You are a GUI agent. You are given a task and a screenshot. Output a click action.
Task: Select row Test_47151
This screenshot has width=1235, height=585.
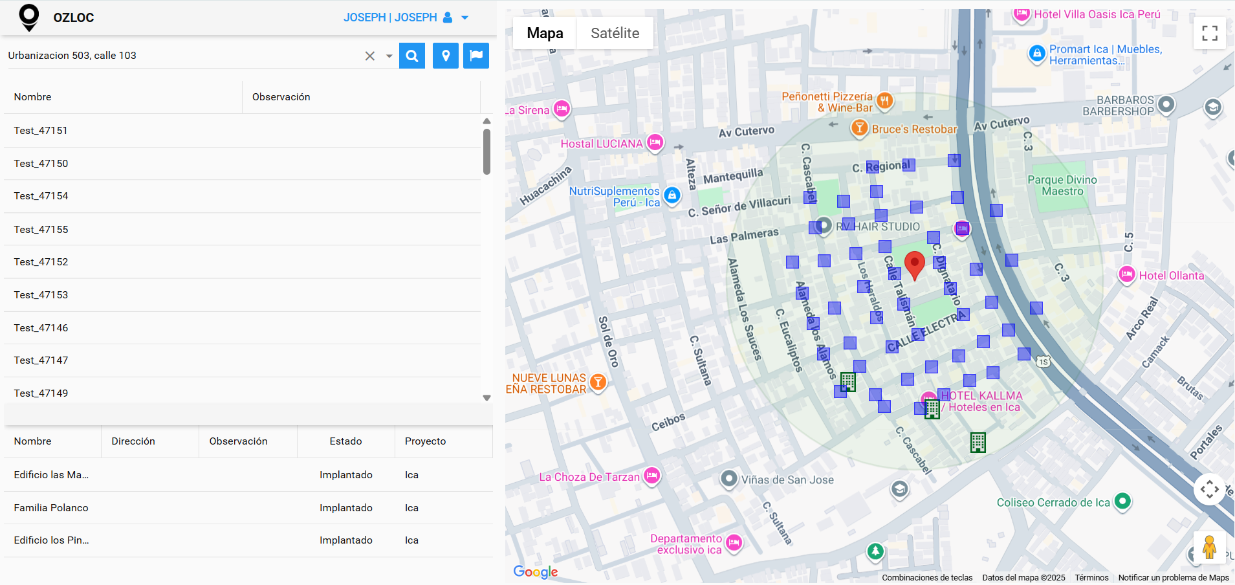click(242, 131)
